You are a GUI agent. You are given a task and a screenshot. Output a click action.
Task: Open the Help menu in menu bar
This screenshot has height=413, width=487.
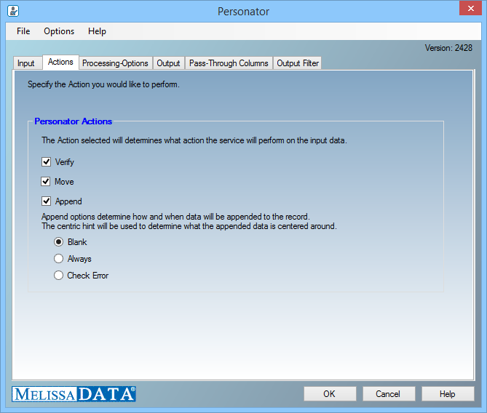point(97,31)
